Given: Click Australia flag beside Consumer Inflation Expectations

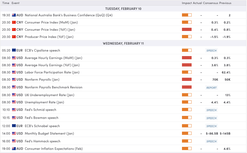Looking at the screenshot, I should (x=14, y=149).
